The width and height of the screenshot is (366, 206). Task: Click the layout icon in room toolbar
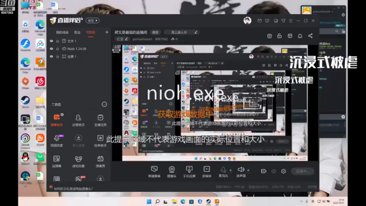coord(290,36)
